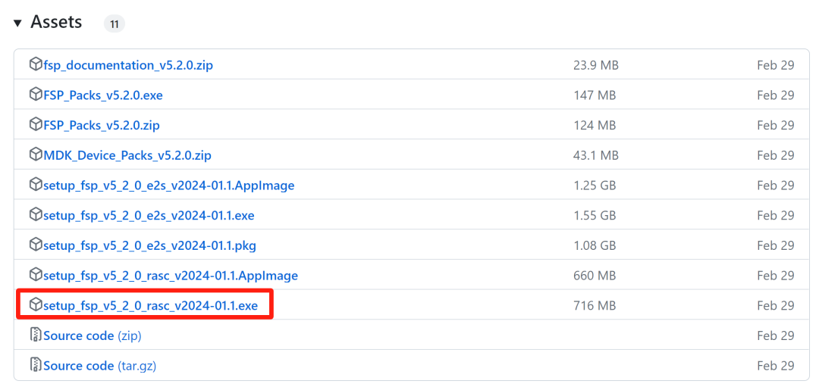
Task: Click package icon beside MDK_Device_Packs_v5.2.0.zip
Action: pos(36,155)
